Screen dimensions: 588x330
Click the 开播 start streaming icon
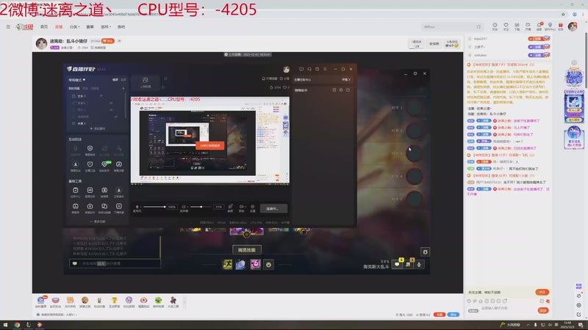(x=528, y=26)
